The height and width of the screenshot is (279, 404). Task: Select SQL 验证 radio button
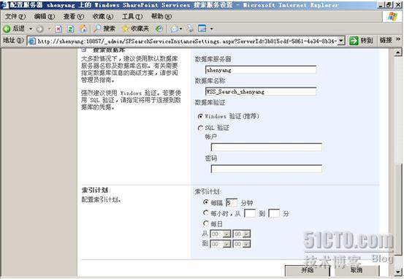coord(200,128)
